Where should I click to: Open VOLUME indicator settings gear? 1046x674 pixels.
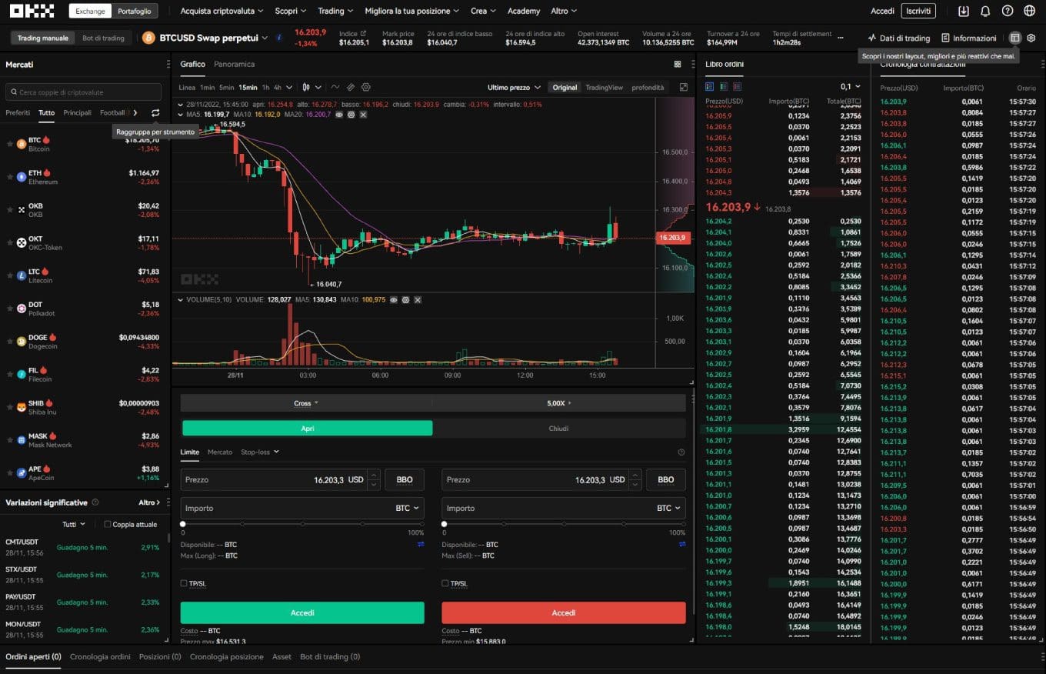pyautogui.click(x=405, y=299)
